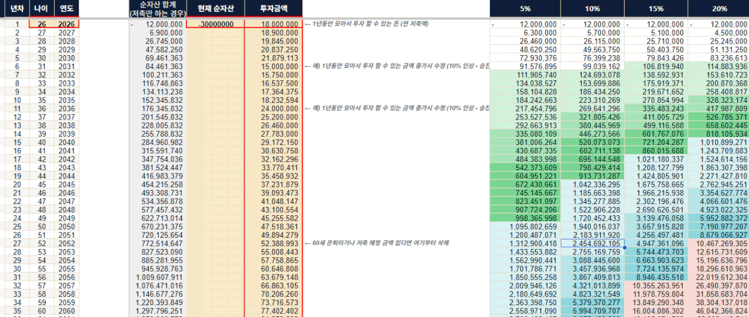
Task: Click the -30000000 current net worth cell
Action: pyautogui.click(x=215, y=24)
